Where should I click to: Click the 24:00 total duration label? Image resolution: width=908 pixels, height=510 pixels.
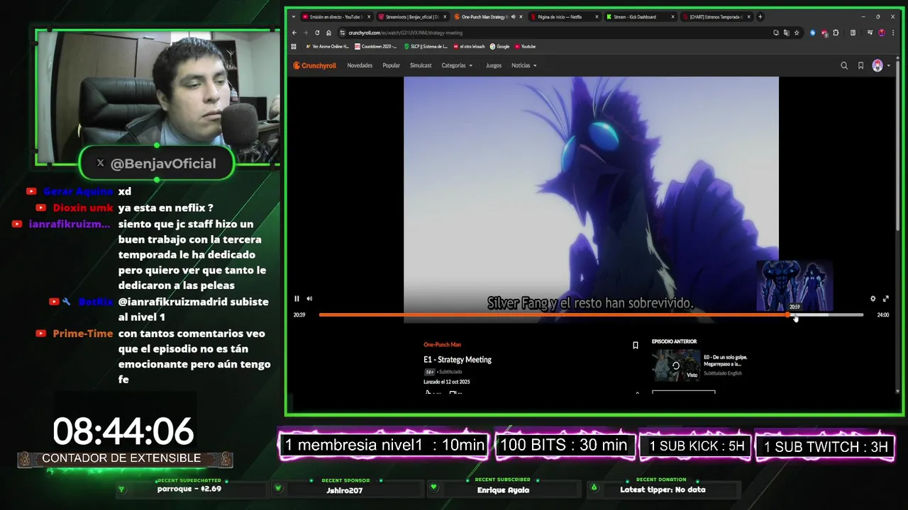point(882,315)
